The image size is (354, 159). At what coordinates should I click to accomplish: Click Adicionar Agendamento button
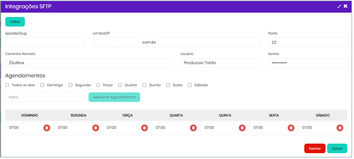coord(114,97)
